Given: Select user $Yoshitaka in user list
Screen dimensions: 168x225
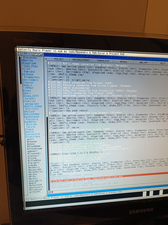Looking at the screenshot, I should click(x=32, y=137).
